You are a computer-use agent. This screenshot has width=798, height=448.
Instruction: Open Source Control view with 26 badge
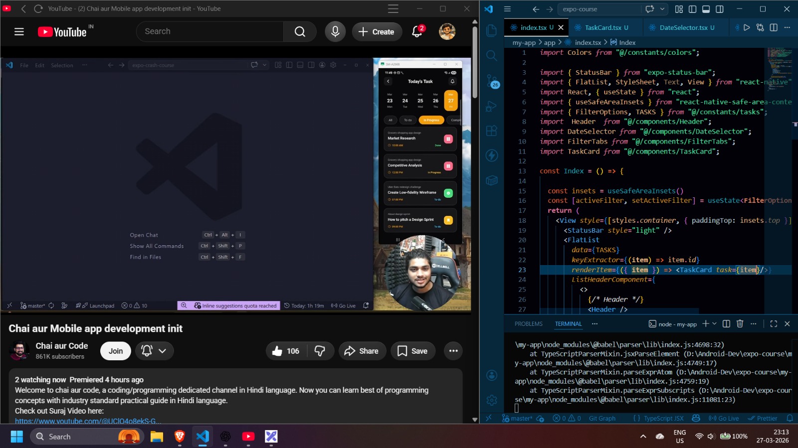(x=492, y=81)
